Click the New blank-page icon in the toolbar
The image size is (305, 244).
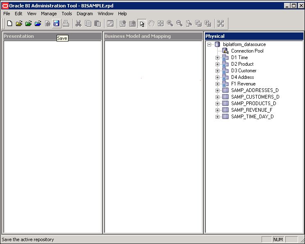pos(9,23)
